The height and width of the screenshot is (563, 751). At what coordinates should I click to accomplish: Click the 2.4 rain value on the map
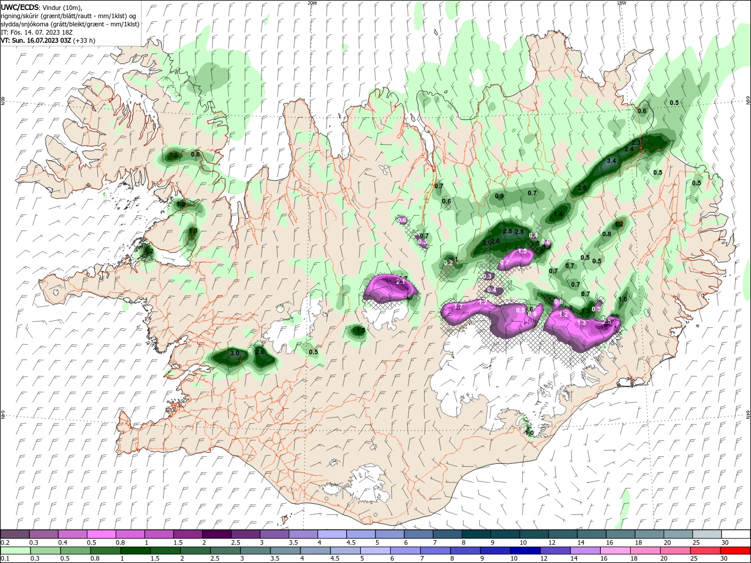click(629, 149)
